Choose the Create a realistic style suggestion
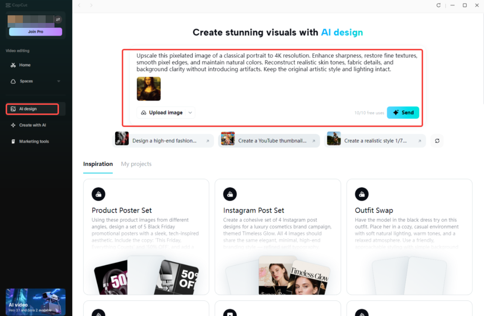The height and width of the screenshot is (316, 484). [x=375, y=141]
